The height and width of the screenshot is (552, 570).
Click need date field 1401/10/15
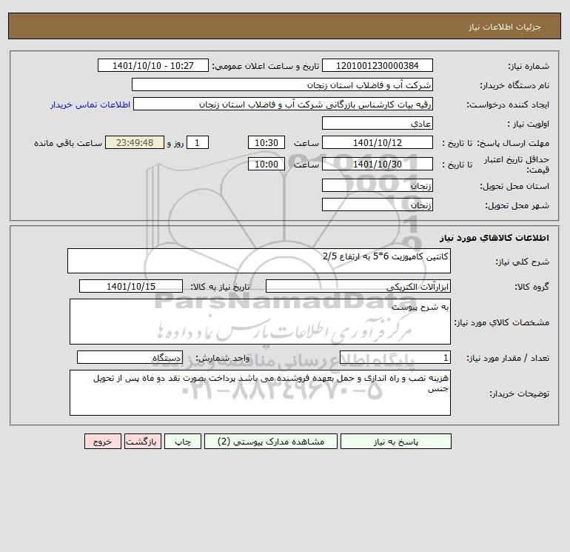coord(131,286)
